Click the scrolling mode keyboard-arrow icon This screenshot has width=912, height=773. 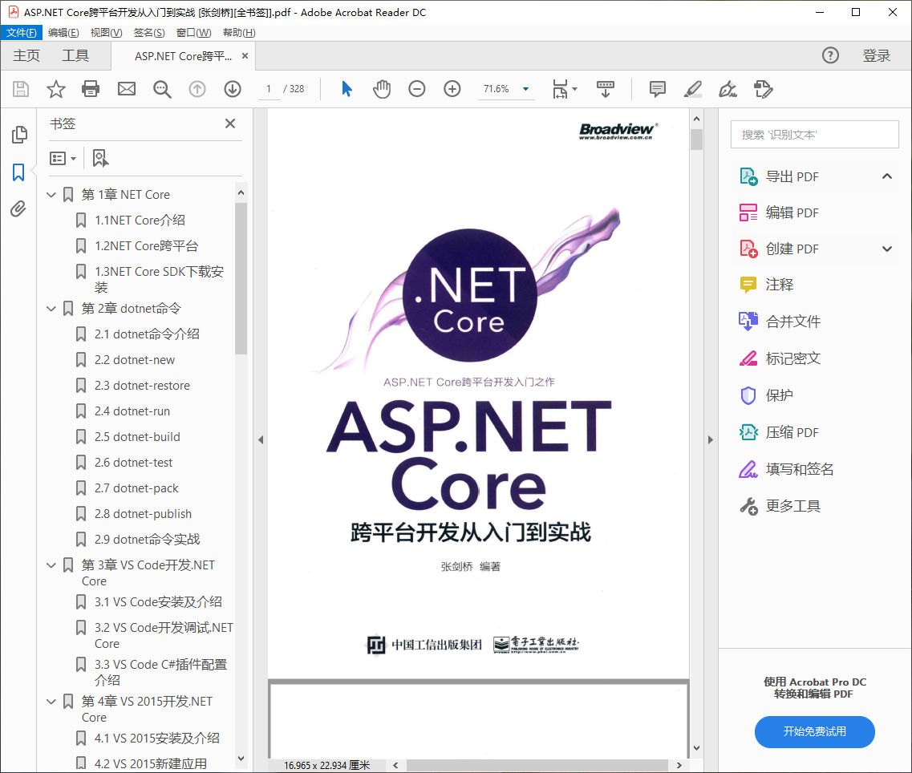click(x=606, y=89)
